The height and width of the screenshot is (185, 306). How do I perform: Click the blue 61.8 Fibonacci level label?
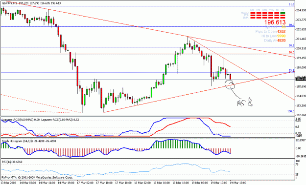coord(292,4)
